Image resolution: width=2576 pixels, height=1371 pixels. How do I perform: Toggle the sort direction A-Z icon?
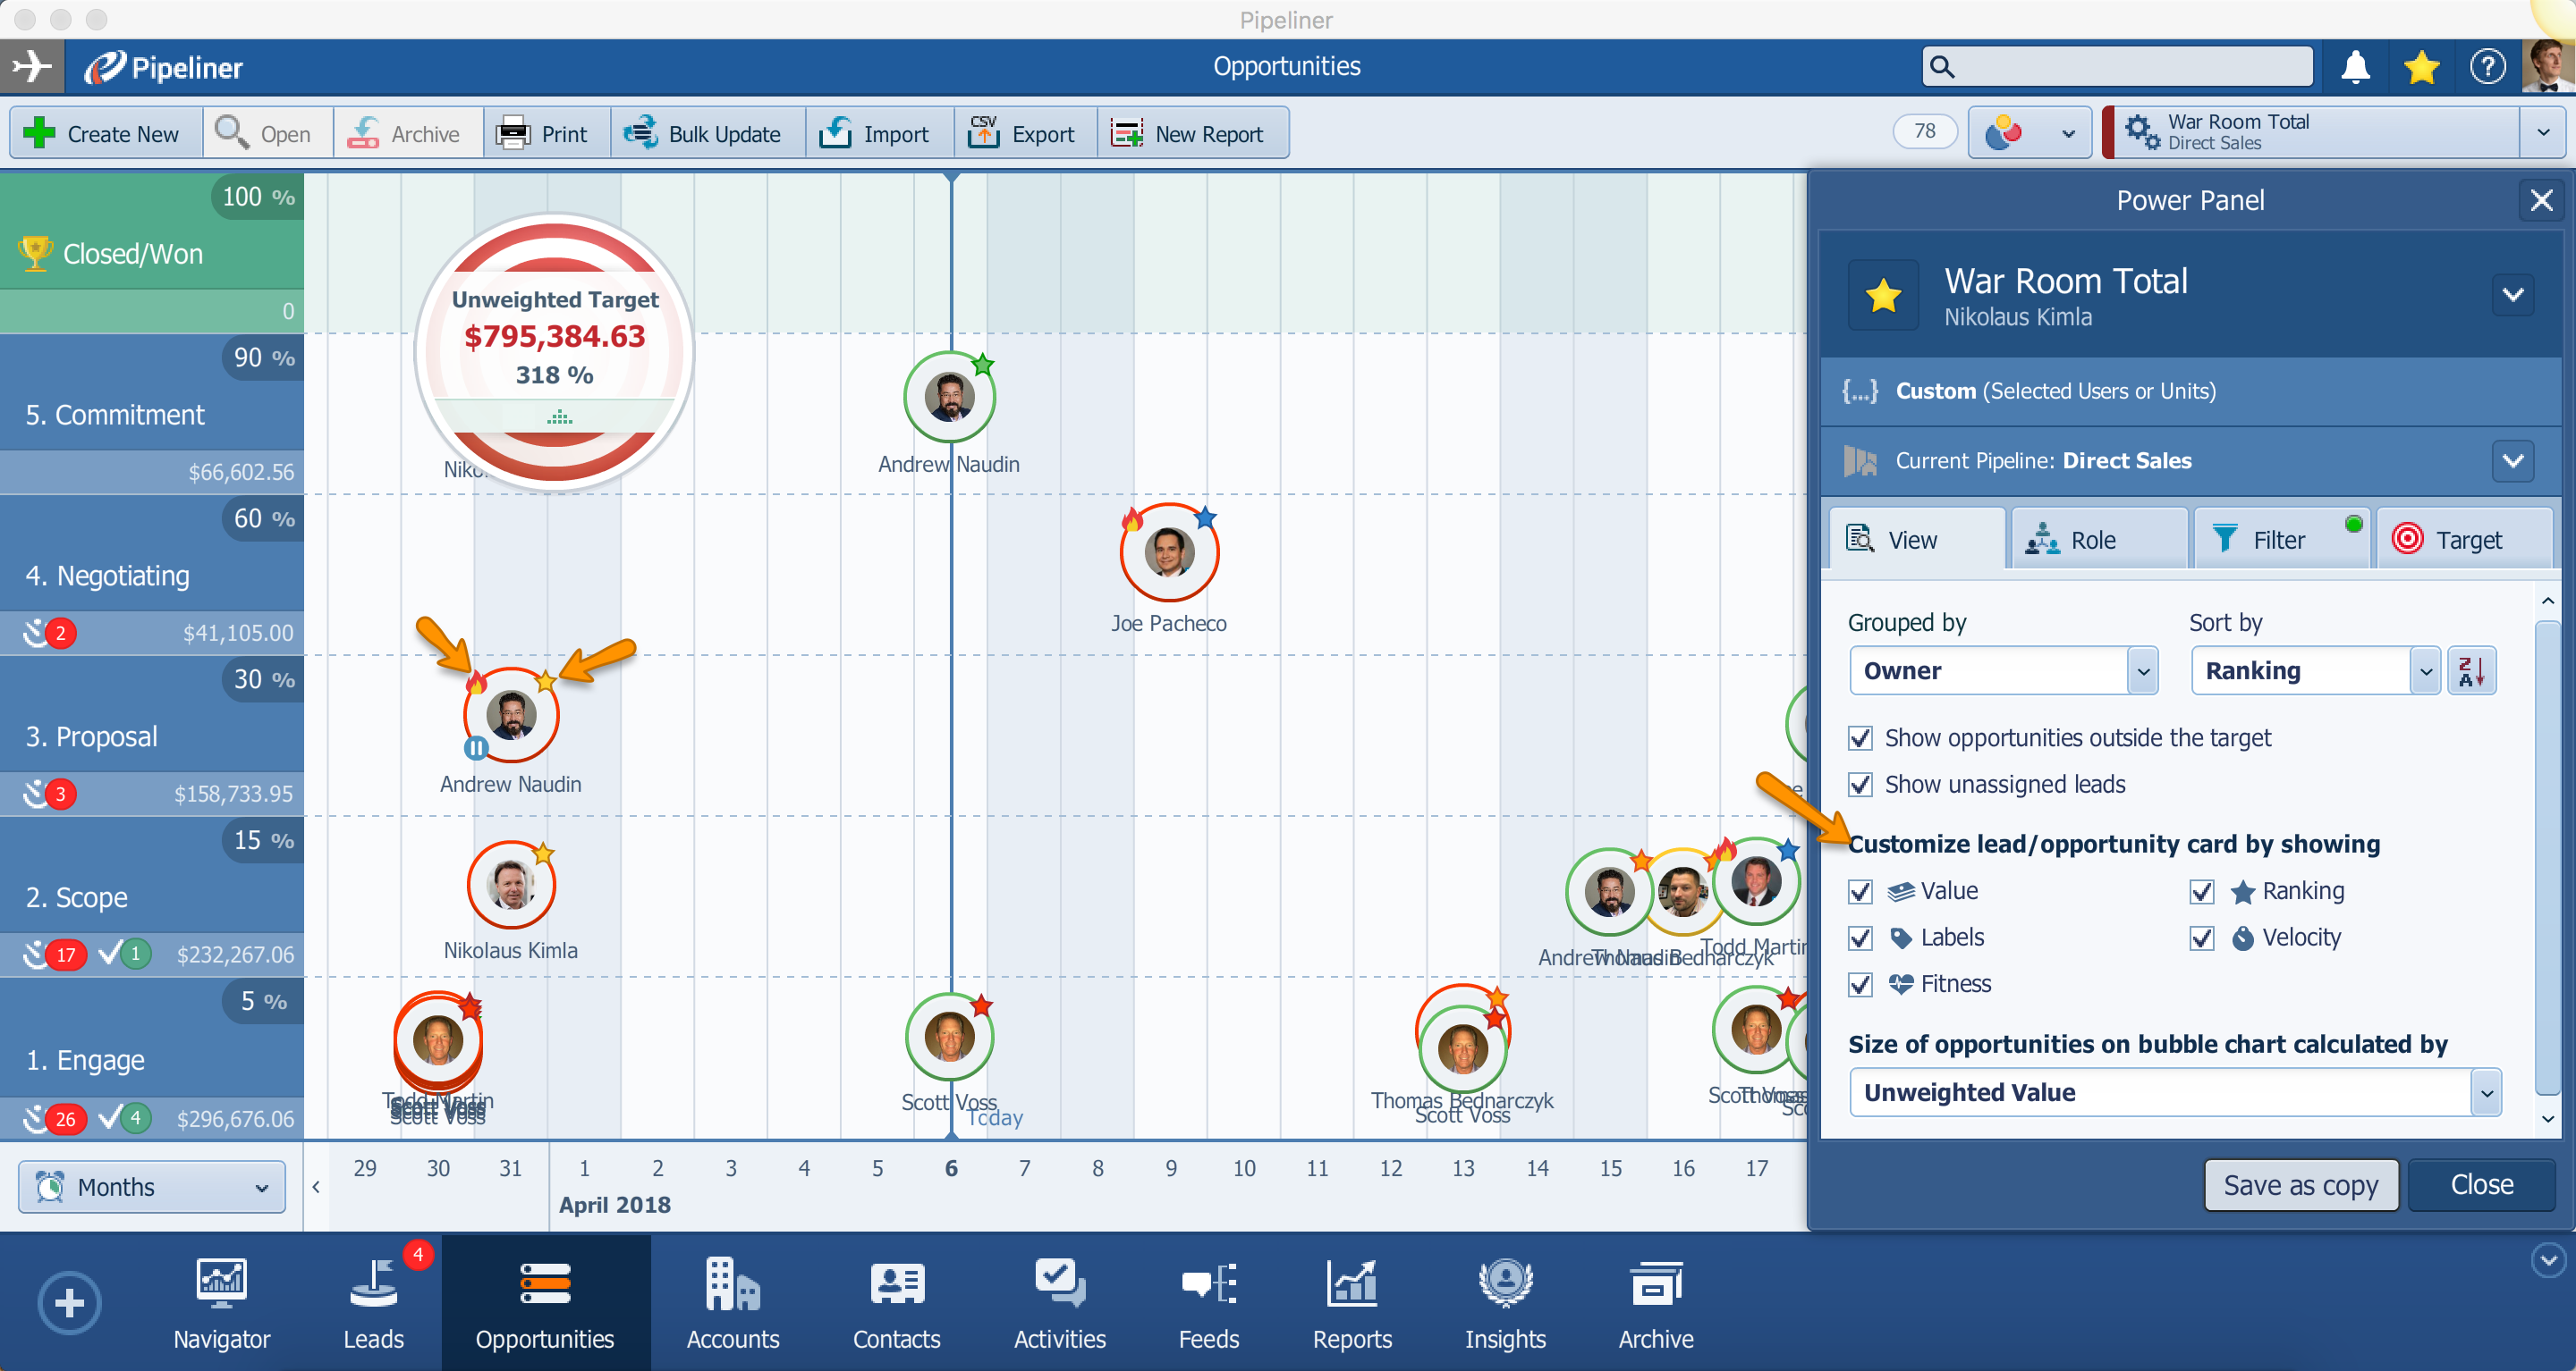pyautogui.click(x=2471, y=670)
